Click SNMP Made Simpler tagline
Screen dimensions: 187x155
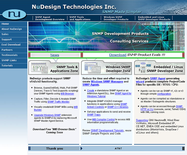[x=121, y=12]
